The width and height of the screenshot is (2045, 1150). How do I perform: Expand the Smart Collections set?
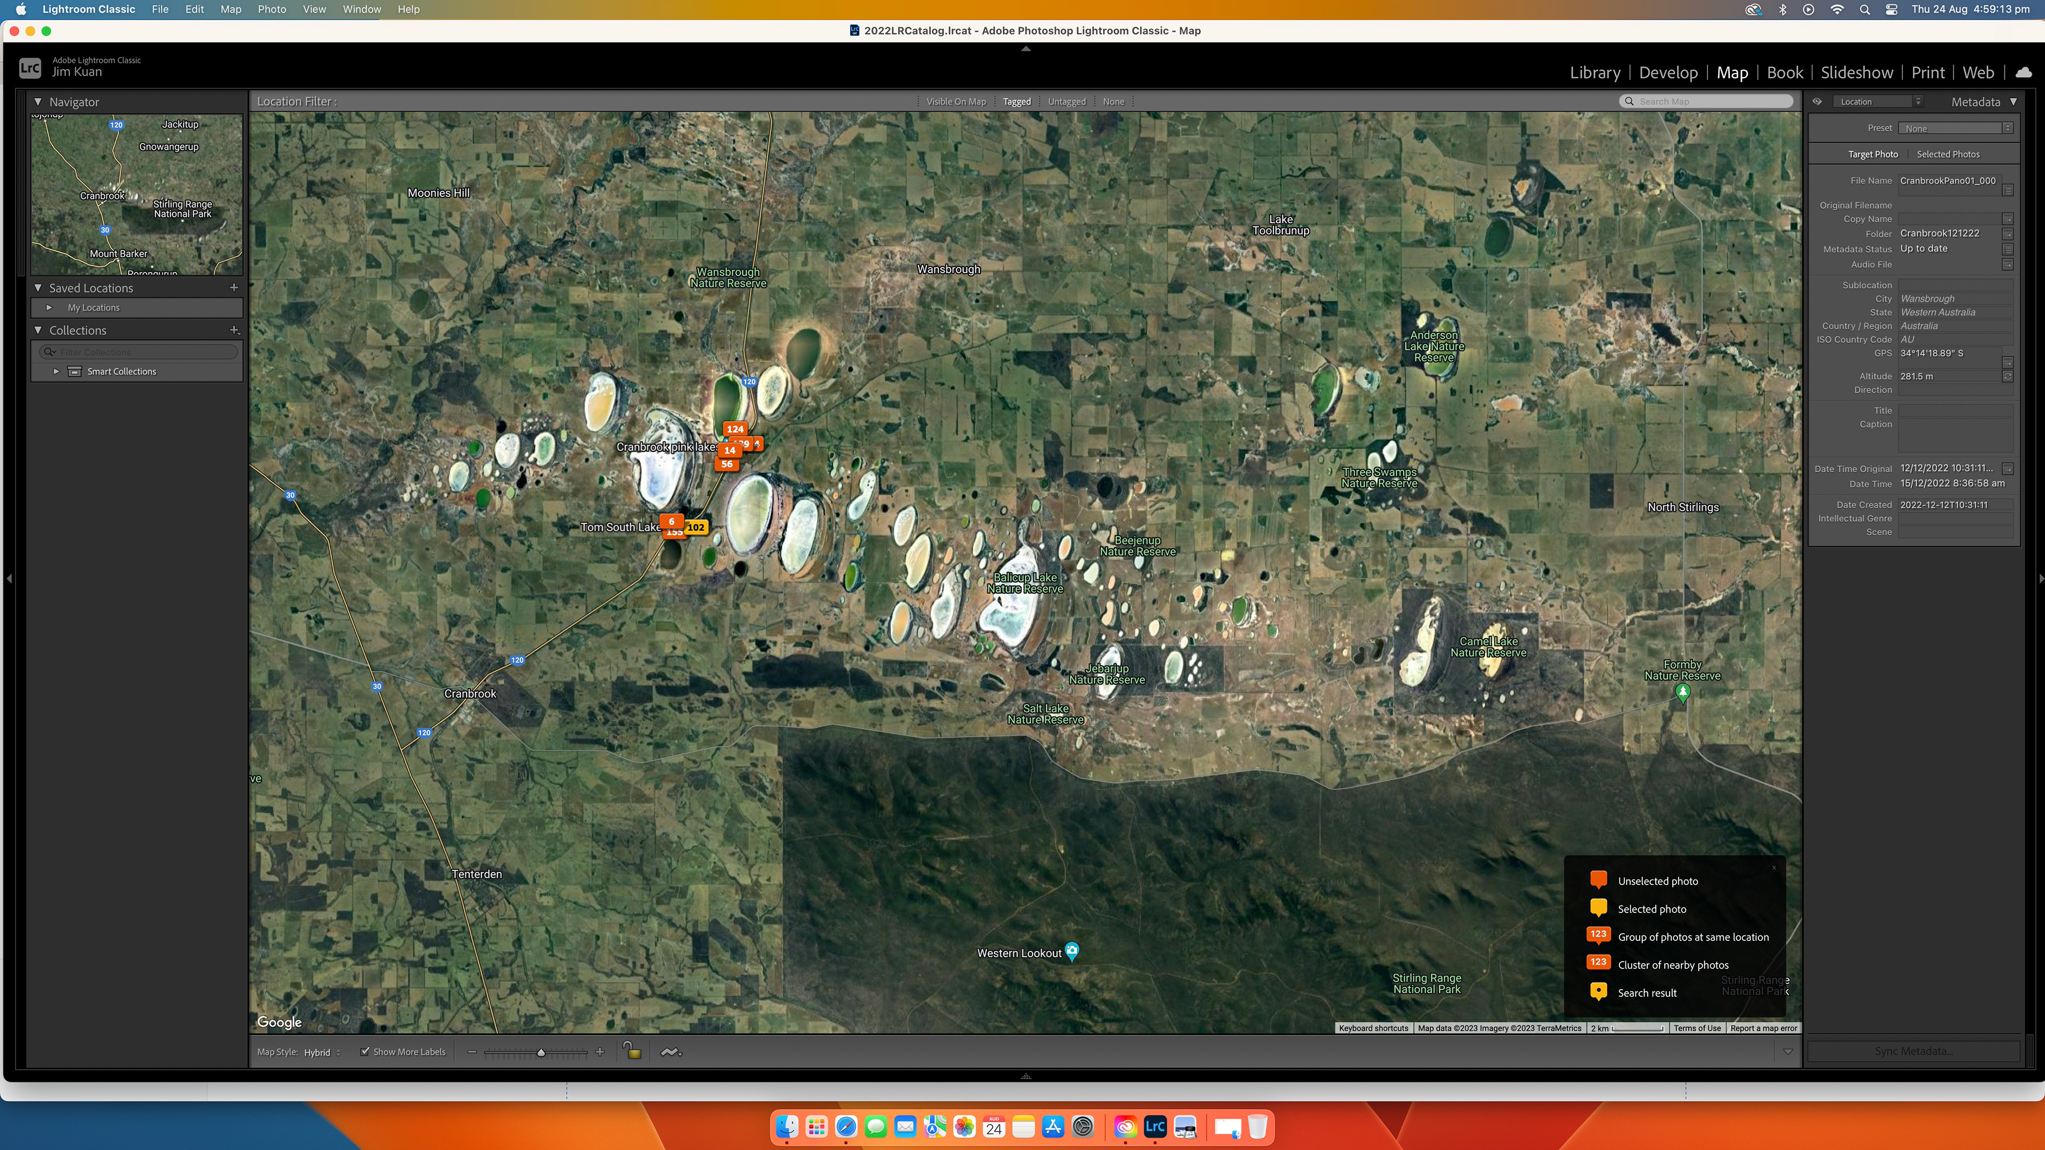[x=56, y=372]
